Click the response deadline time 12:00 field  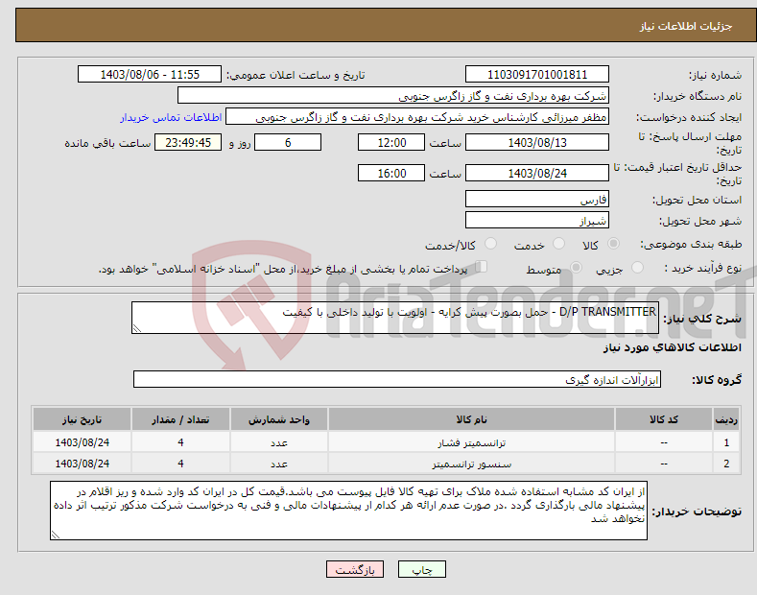[391, 142]
